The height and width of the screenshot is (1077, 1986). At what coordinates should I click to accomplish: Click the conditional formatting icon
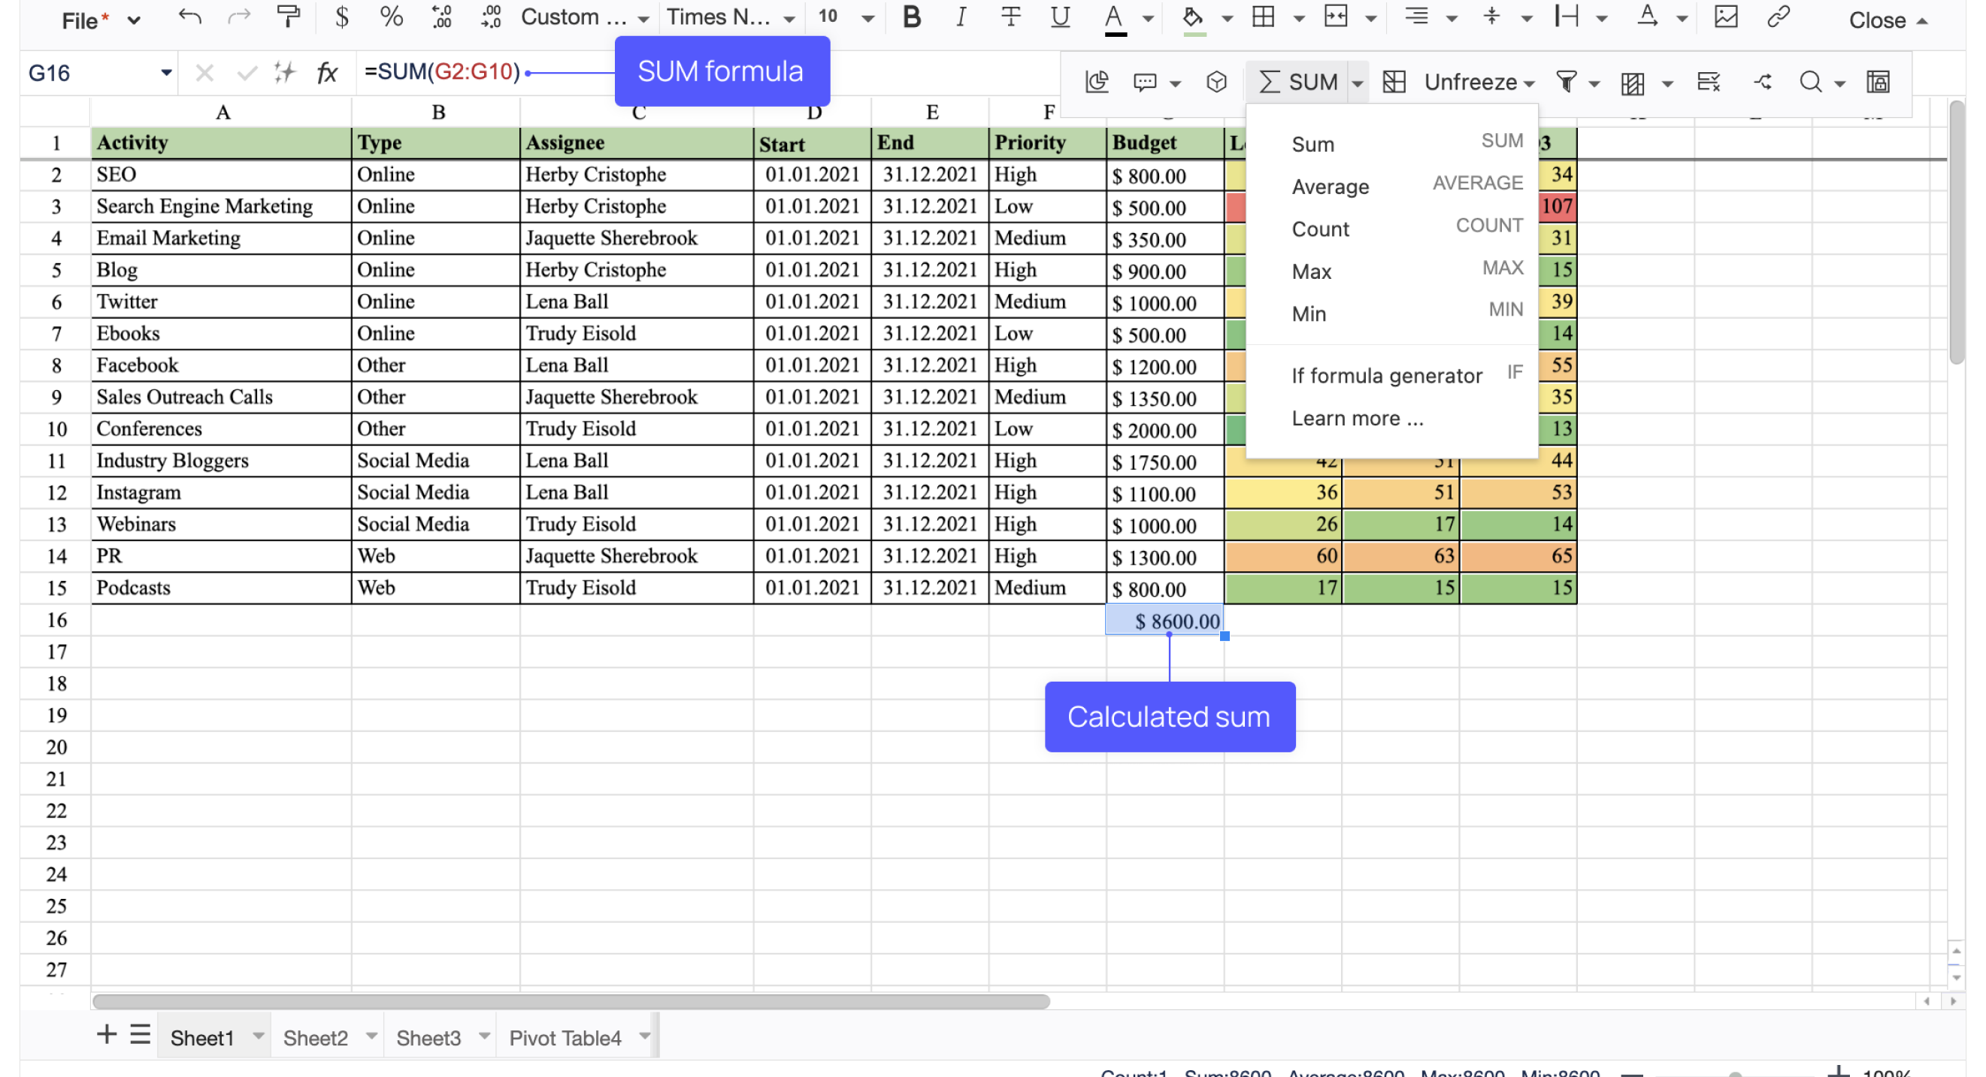(1633, 83)
